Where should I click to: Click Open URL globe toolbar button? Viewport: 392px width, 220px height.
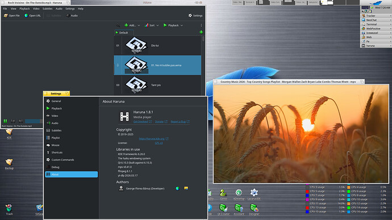point(32,15)
